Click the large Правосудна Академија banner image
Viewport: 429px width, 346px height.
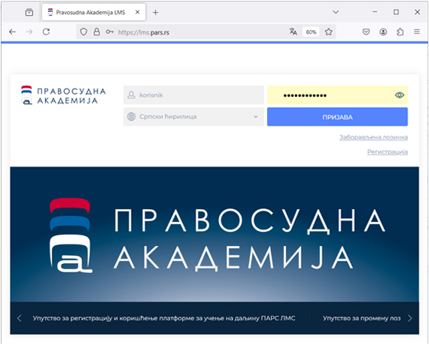pos(214,235)
